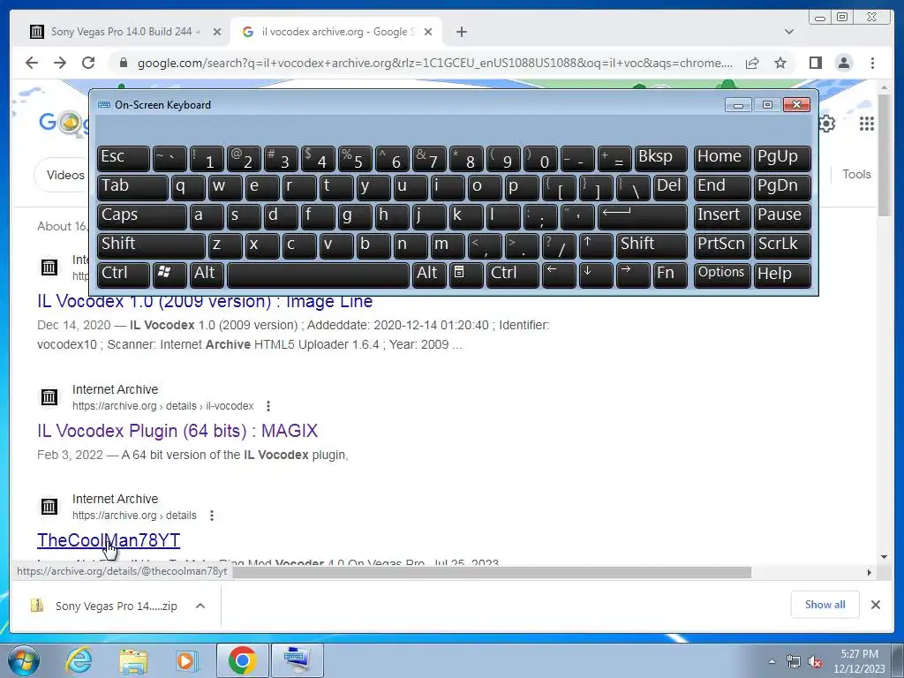Share this page via address bar icon

(752, 63)
